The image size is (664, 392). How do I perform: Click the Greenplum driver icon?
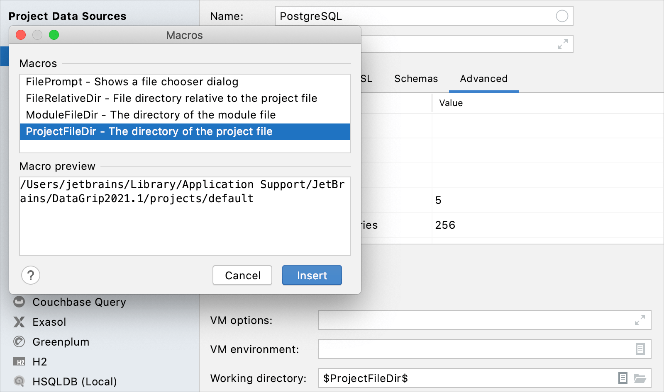(19, 342)
